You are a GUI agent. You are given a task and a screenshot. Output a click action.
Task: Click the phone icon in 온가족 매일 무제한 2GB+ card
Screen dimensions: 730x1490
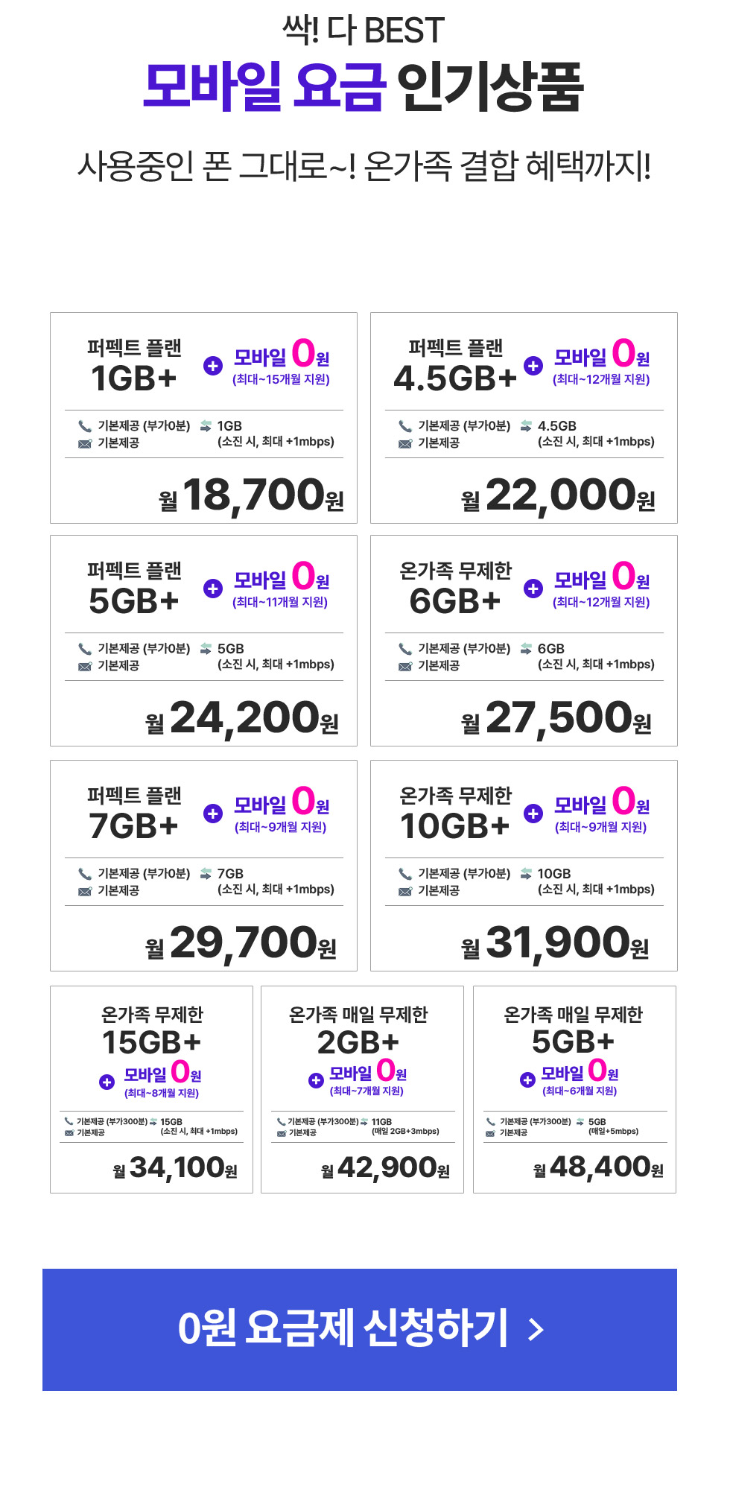(x=281, y=1121)
